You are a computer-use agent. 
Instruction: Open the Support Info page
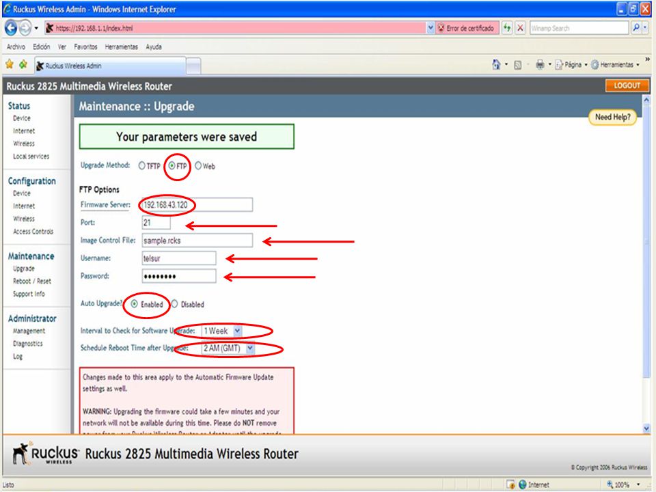(x=29, y=294)
